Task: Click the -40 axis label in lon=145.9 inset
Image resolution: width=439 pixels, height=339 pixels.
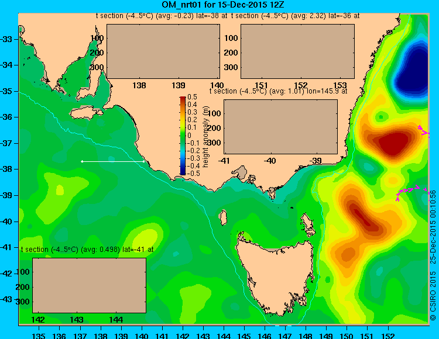Action: (270, 161)
